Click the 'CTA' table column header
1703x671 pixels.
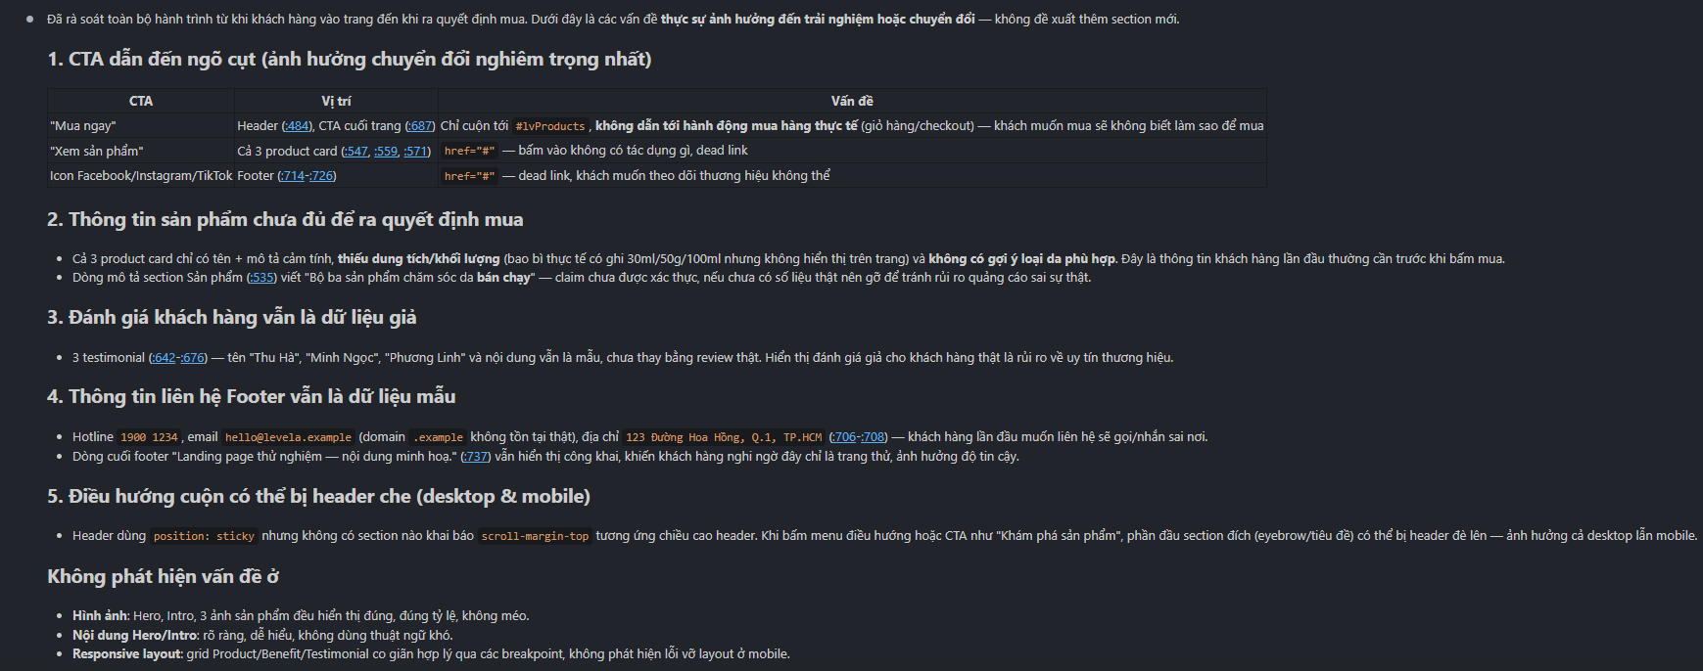141,101
